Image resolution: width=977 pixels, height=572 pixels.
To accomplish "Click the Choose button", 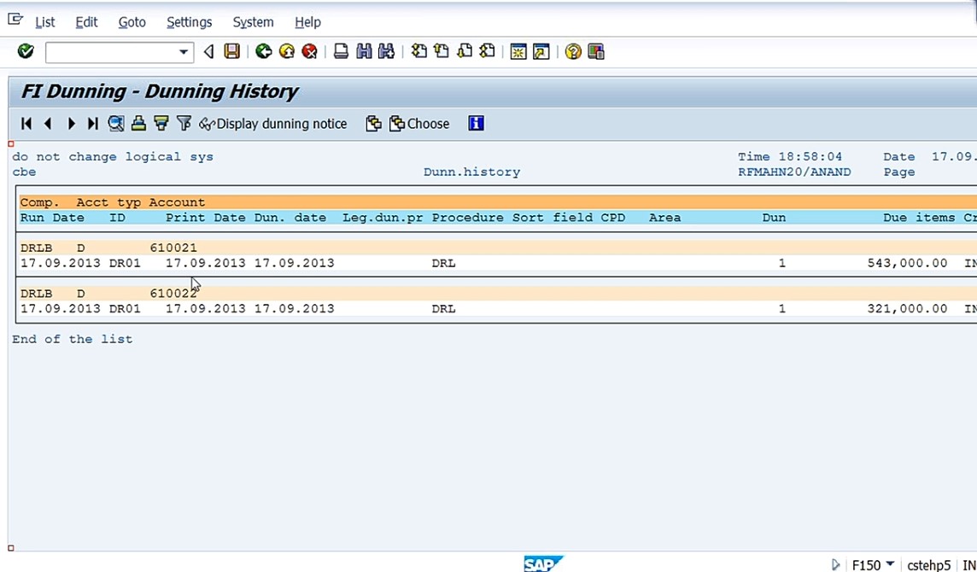I will tap(419, 124).
